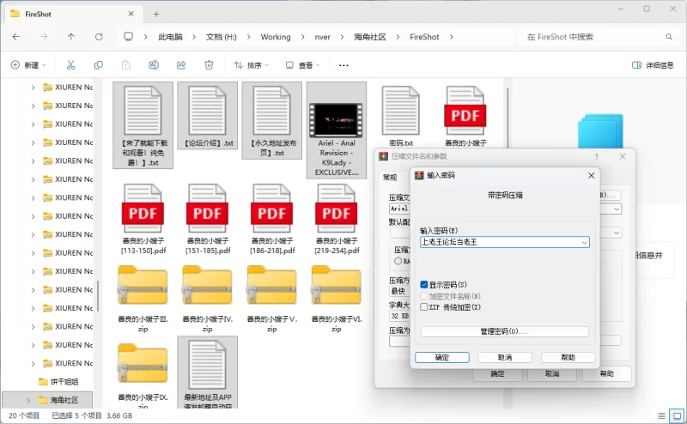Viewport: 687px width, 424px height.
Task: Refresh the current folder view
Action: (x=99, y=37)
